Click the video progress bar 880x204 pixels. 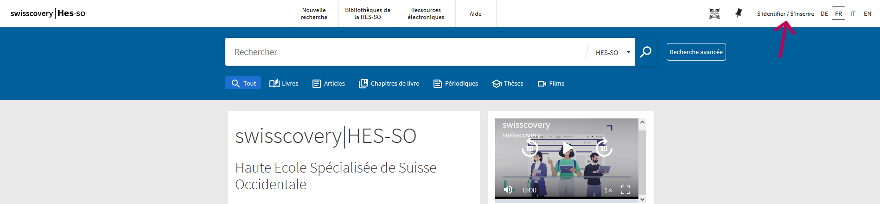(x=567, y=177)
